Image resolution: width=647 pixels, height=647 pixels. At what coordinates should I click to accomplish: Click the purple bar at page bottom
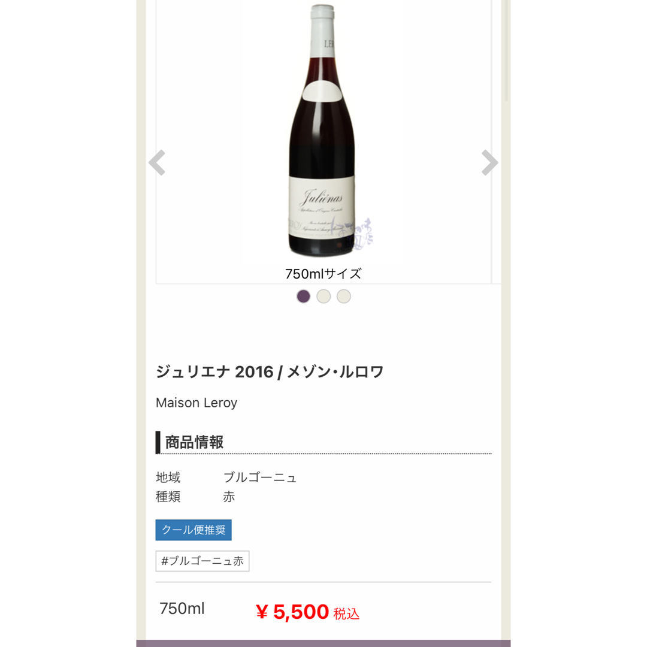coord(323,643)
